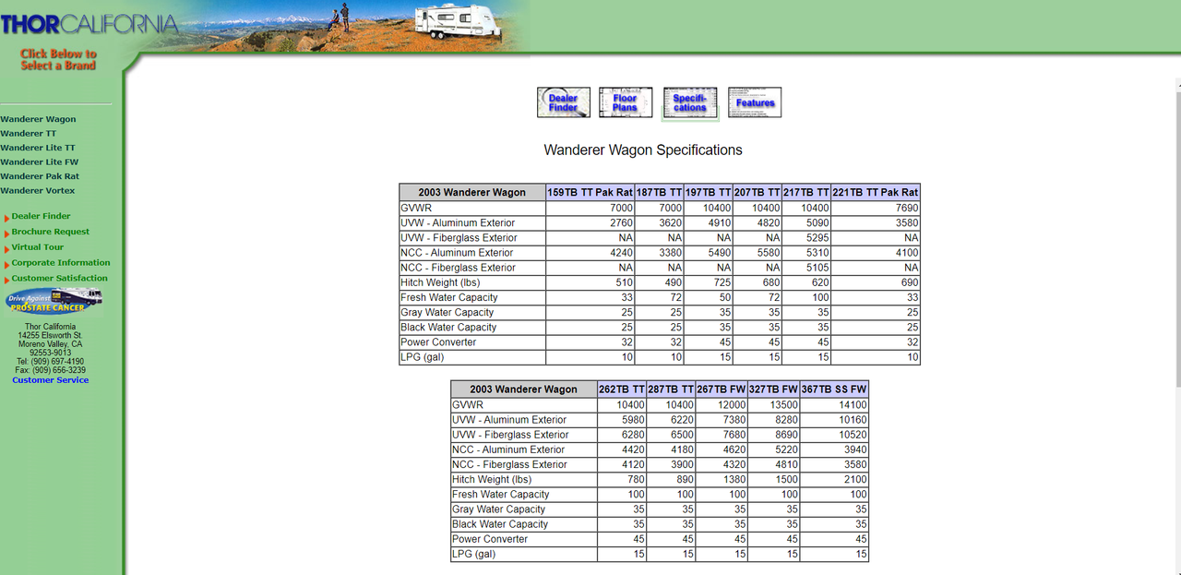Open the Dealer Finder image button
Screen dimensions: 1181x575
[564, 102]
